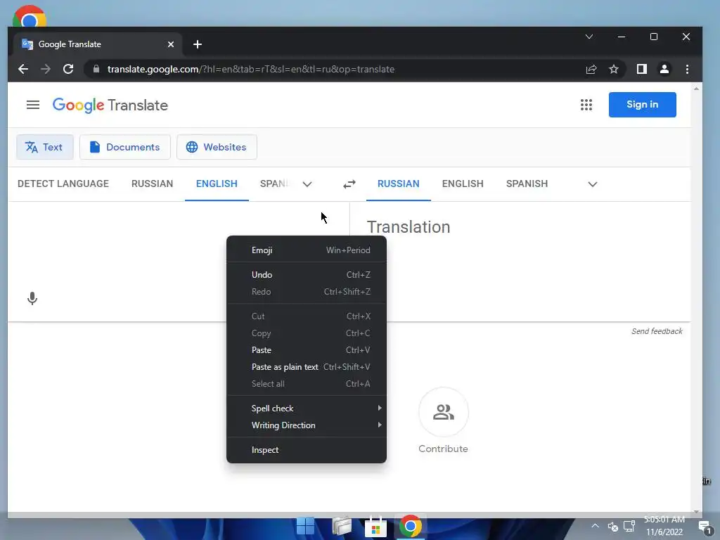Expand the target language list
Screen dimensions: 720x540
592,184
